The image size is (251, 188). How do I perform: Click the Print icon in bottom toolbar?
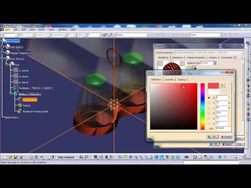pos(21,157)
